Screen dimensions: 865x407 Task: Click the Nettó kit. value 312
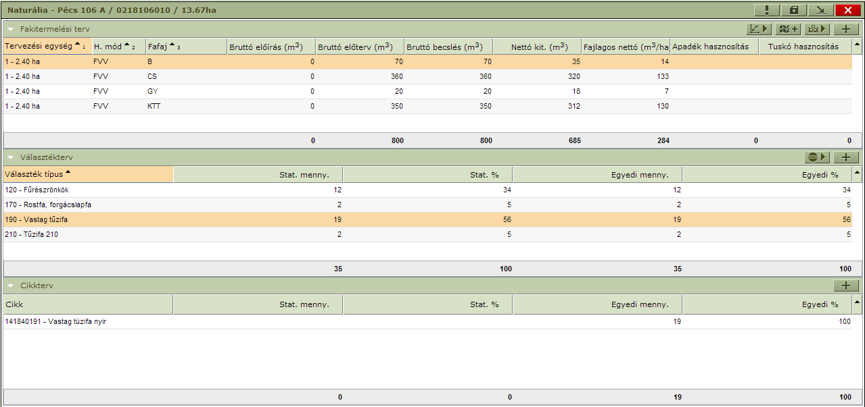pyautogui.click(x=574, y=106)
